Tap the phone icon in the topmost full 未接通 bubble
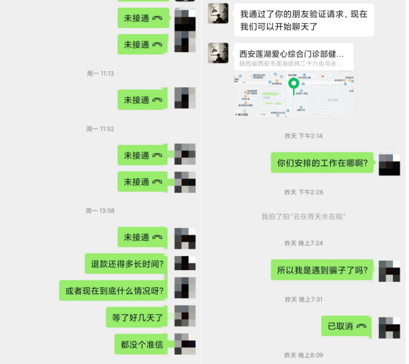Image resolution: width=409 pixels, height=364 pixels. pos(157,18)
